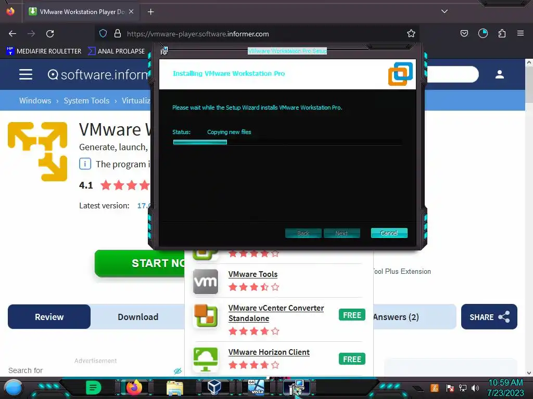The width and height of the screenshot is (533, 399).
Task: Open Firefox from the taskbar
Action: [x=134, y=388]
